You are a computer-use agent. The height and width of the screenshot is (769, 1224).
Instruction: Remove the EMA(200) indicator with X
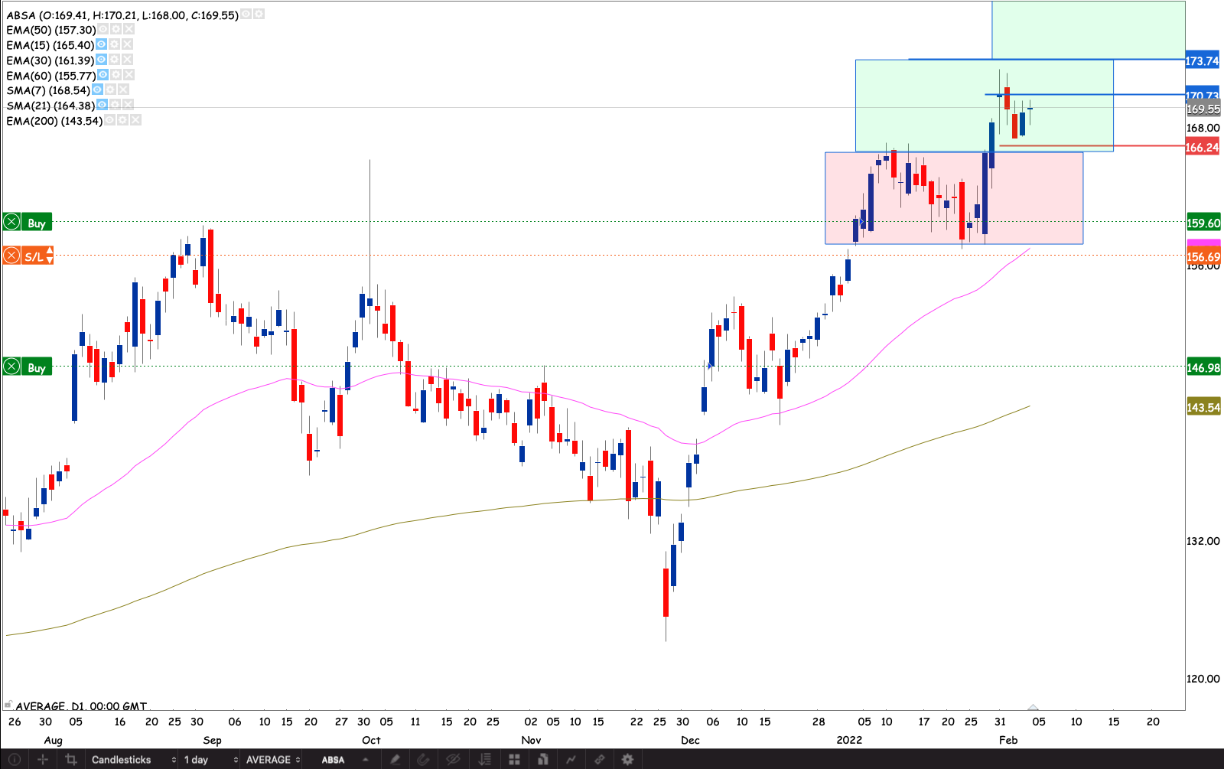[x=135, y=120]
